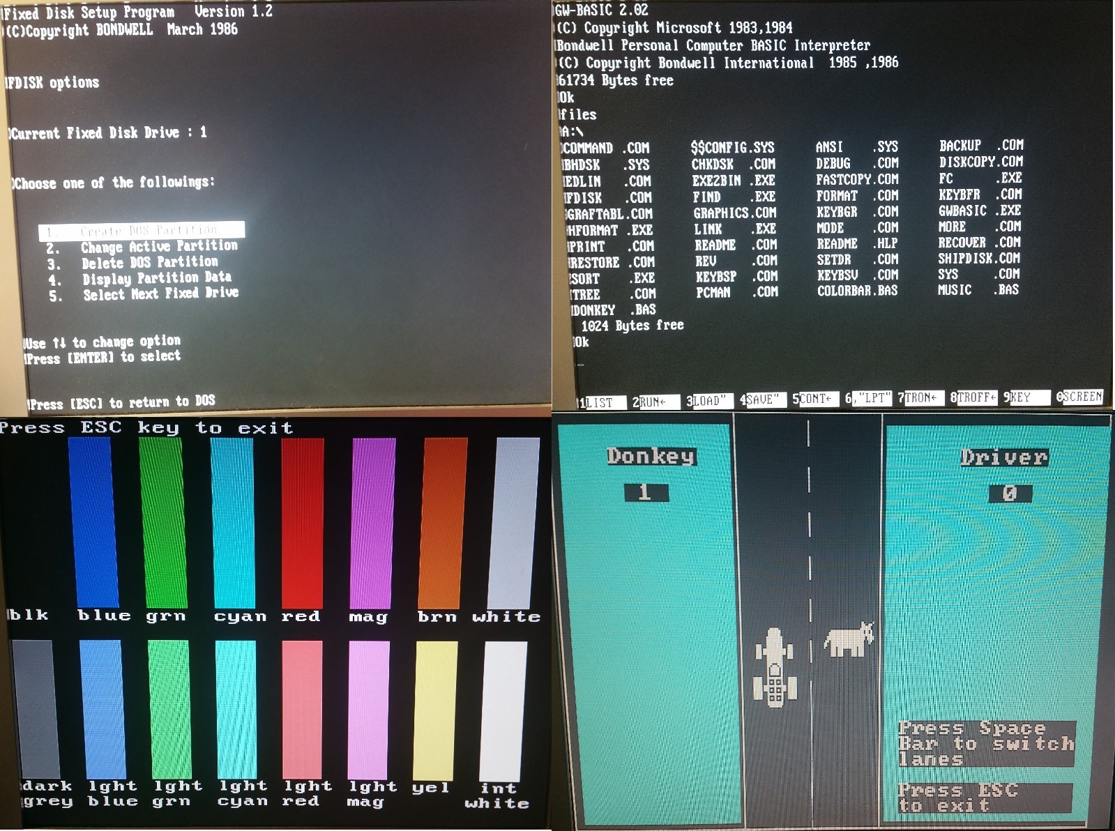Screen dimensions: 1115x831
Task: Click the FDISK .COM file entry
Action: click(609, 198)
